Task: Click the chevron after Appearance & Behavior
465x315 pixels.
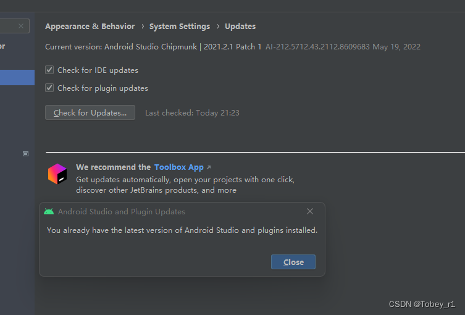Action: click(x=142, y=27)
